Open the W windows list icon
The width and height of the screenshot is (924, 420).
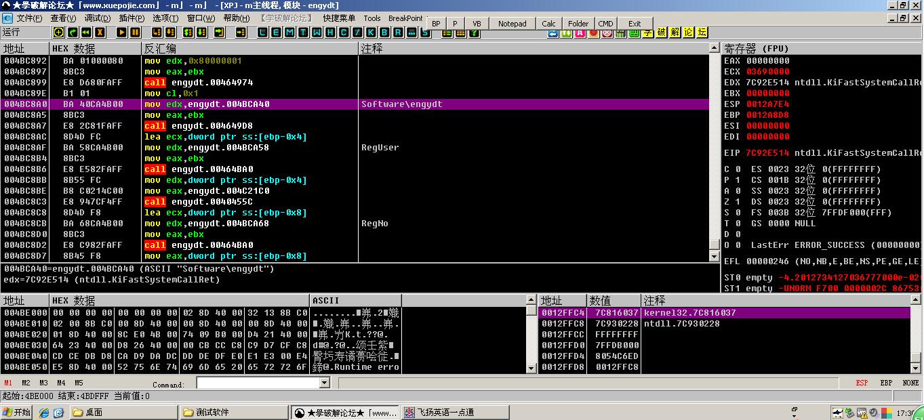click(x=317, y=33)
